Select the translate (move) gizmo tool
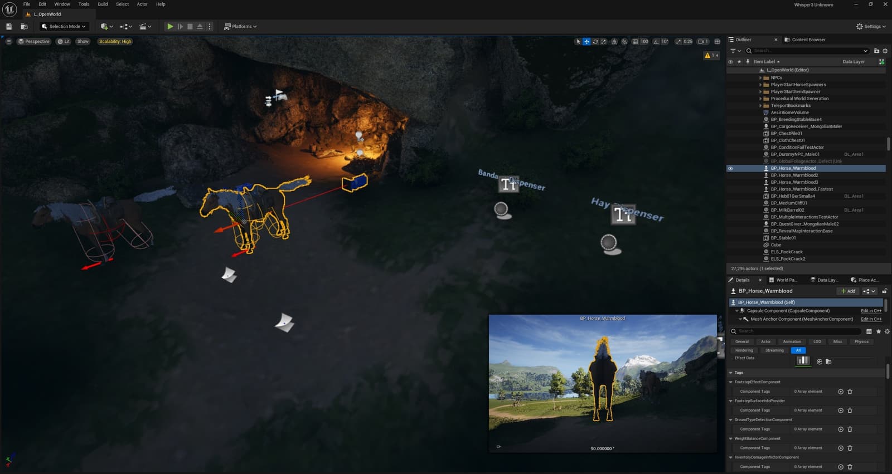 586,41
